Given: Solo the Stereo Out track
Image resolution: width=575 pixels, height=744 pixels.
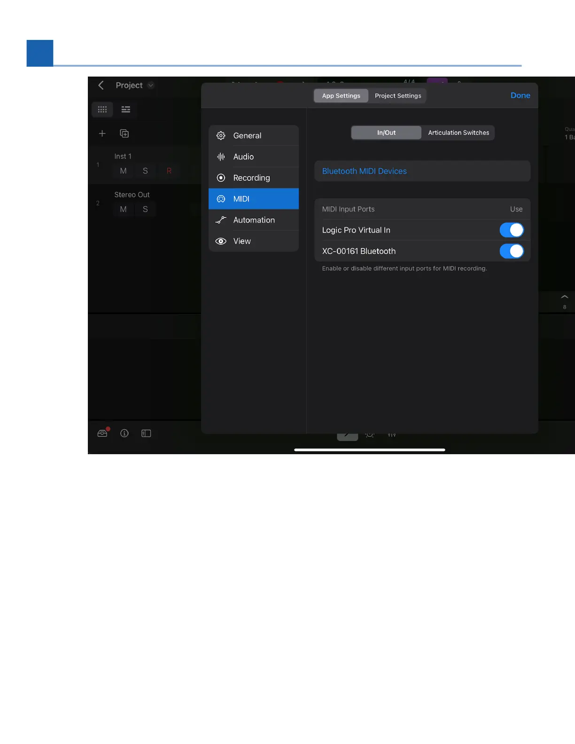Looking at the screenshot, I should [x=145, y=209].
